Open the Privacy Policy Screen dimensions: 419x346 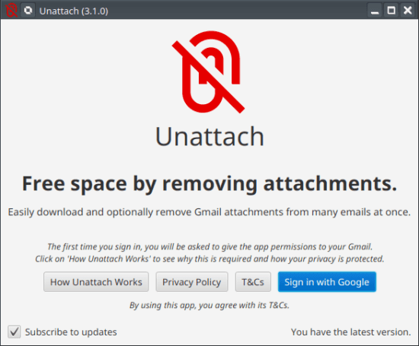click(192, 282)
